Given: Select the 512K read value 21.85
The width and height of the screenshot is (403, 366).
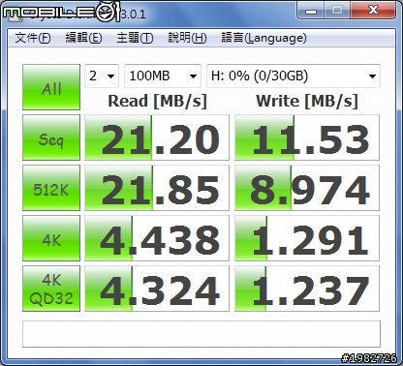Looking at the screenshot, I should pos(157,188).
